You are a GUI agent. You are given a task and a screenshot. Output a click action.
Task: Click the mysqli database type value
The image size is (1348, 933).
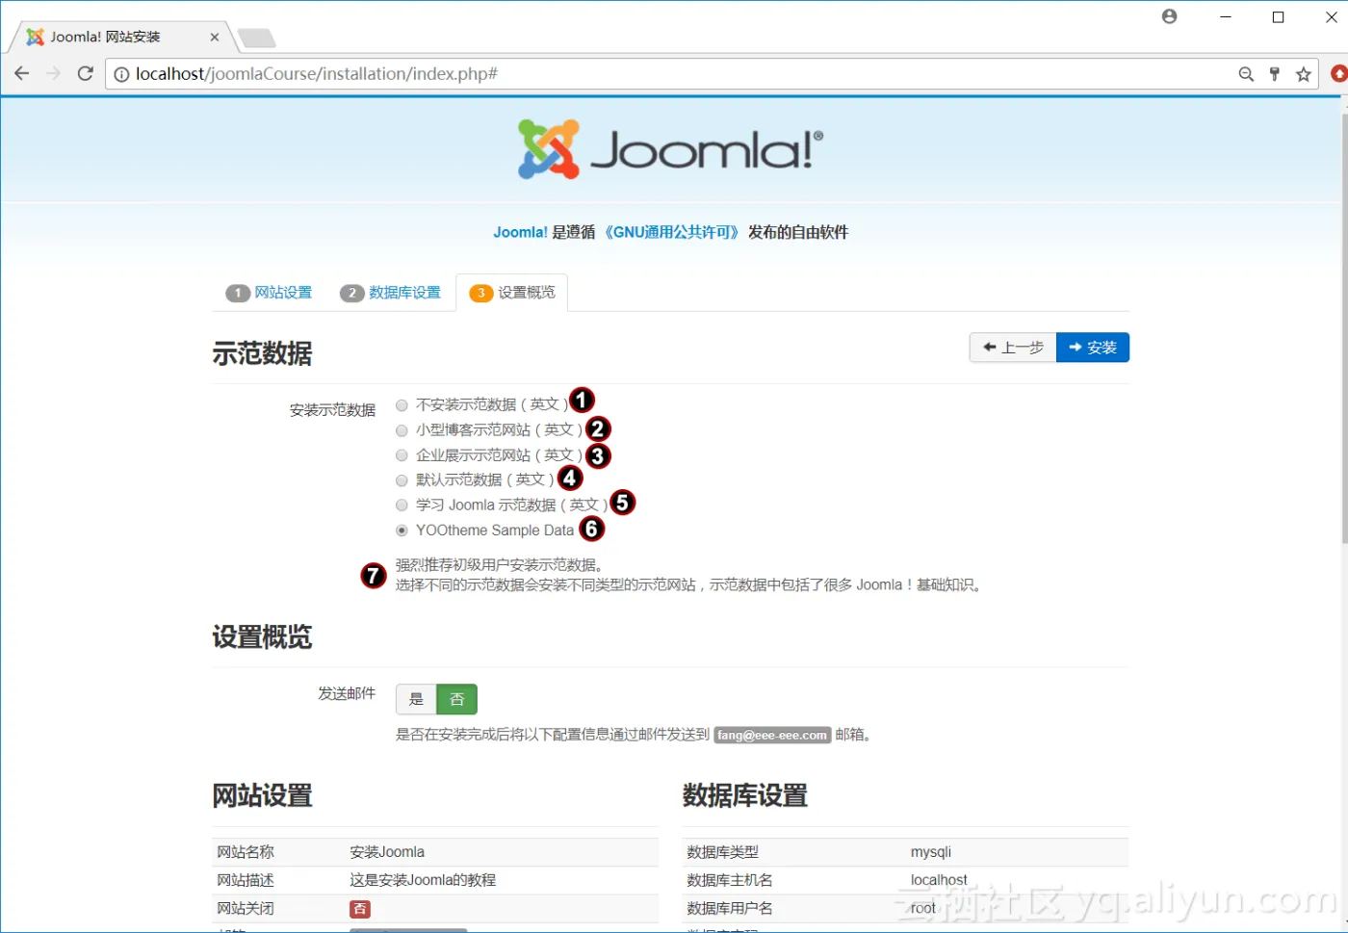[x=931, y=852]
